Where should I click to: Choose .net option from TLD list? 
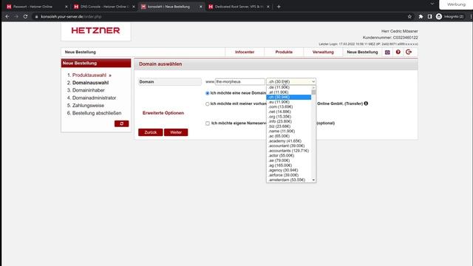(x=289, y=112)
